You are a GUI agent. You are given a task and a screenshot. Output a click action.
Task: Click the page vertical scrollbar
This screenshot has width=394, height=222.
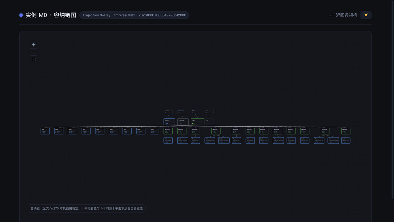(392, 100)
